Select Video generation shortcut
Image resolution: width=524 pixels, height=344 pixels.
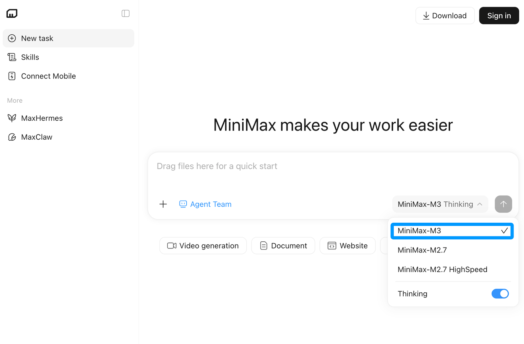coord(203,246)
